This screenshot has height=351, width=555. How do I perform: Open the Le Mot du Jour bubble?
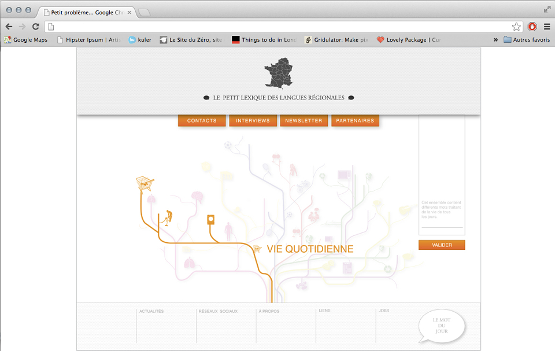pos(441,326)
